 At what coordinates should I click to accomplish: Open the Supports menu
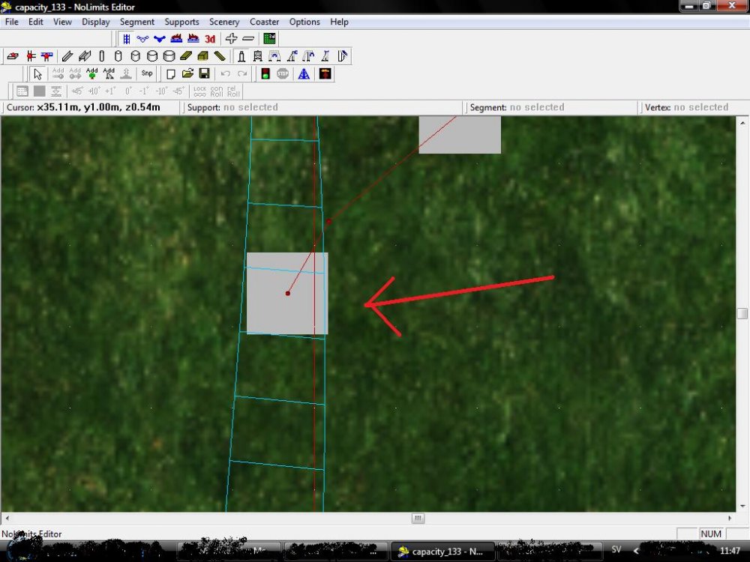pos(181,22)
